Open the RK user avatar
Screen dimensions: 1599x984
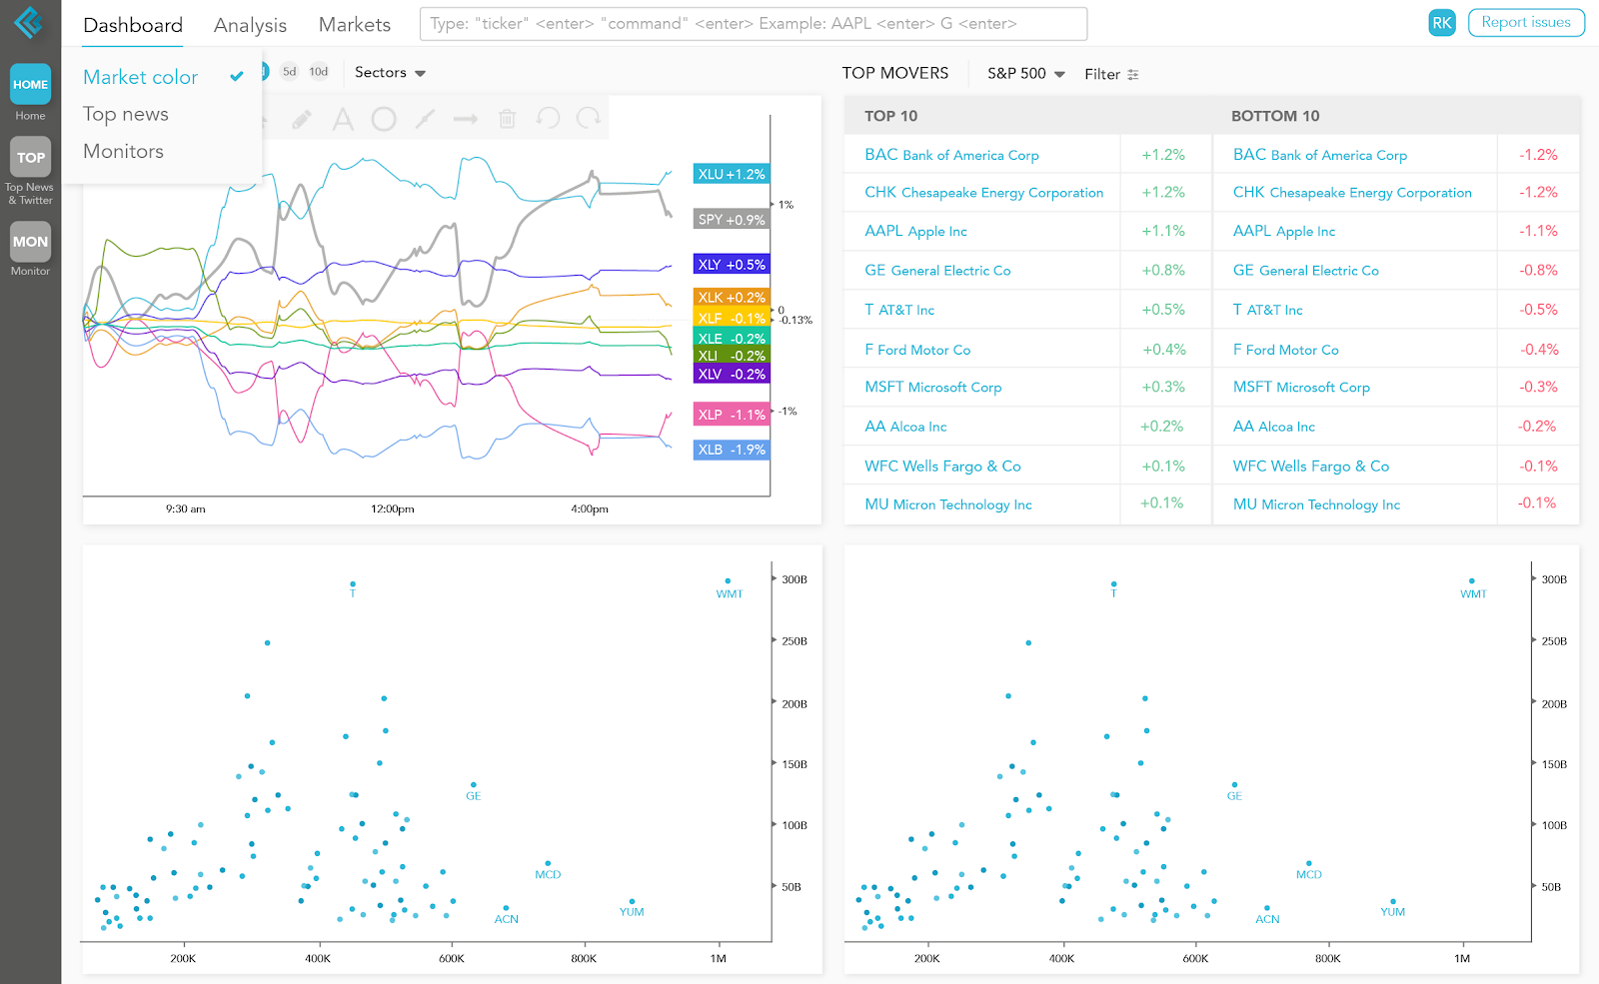(1442, 23)
